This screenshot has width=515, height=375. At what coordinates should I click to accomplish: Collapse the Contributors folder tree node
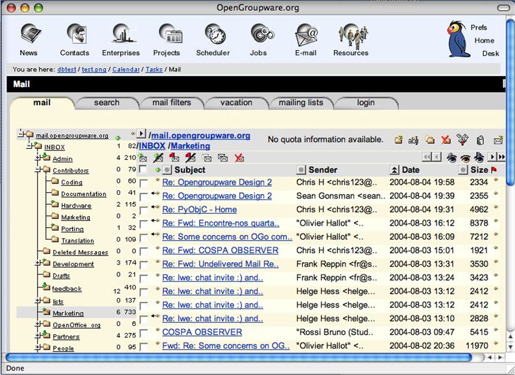[38, 170]
